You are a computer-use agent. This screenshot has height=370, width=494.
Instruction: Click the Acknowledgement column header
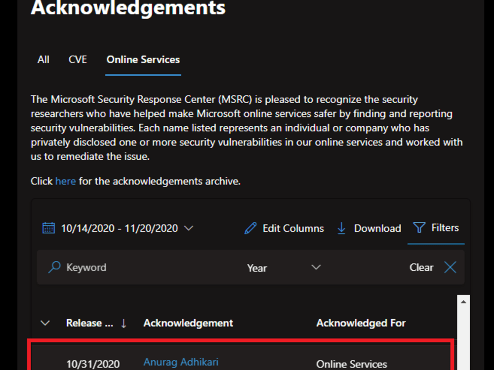(x=188, y=323)
